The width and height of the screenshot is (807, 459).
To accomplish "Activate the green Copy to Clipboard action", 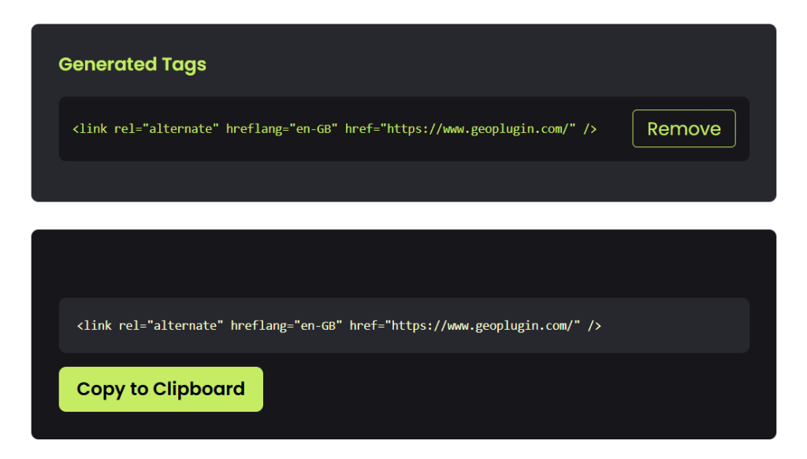I will point(161,389).
